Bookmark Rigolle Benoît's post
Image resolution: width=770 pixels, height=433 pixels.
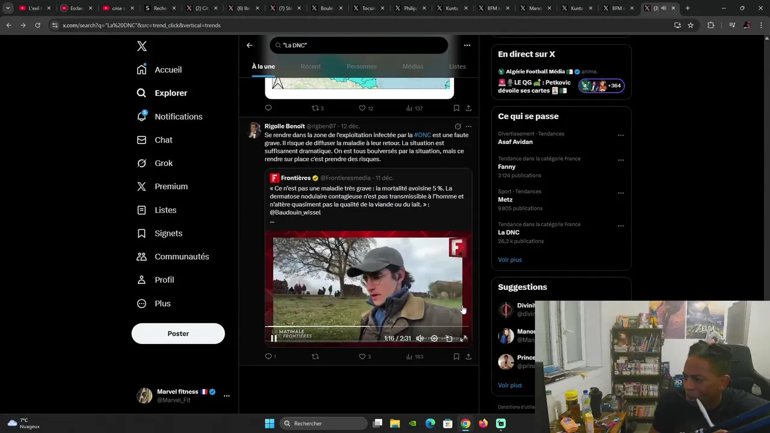(x=456, y=357)
